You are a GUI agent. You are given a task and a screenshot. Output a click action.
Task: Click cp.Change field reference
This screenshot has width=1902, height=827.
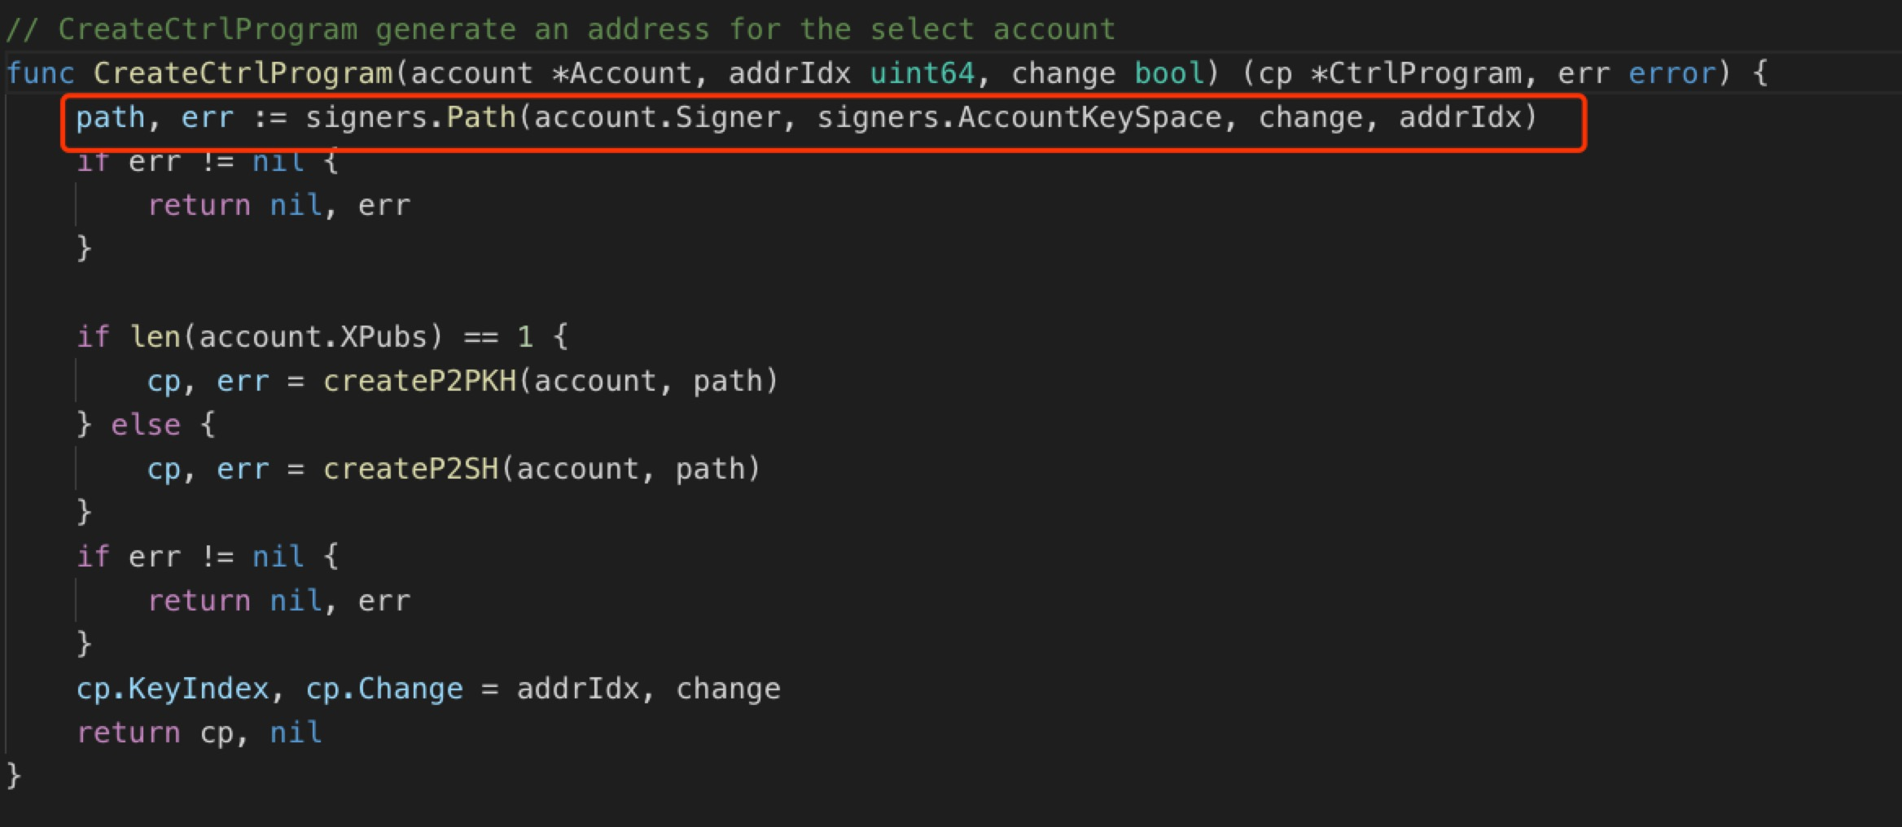point(384,689)
